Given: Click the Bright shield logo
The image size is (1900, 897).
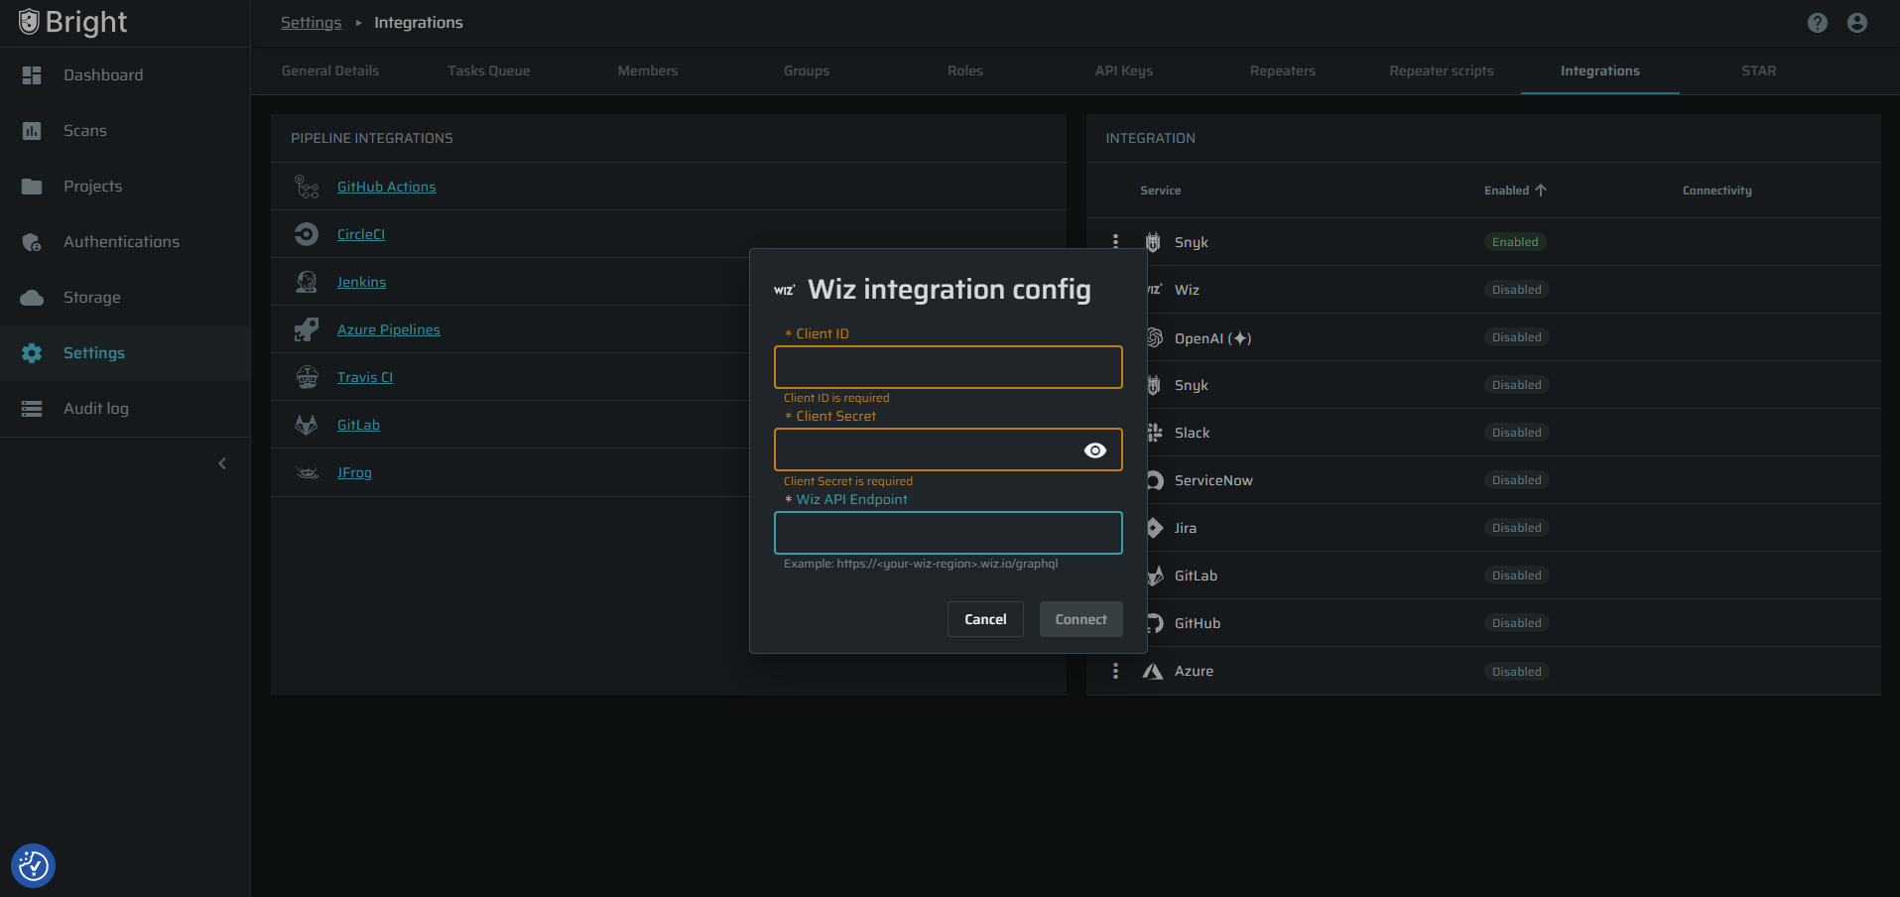Looking at the screenshot, I should [x=29, y=22].
